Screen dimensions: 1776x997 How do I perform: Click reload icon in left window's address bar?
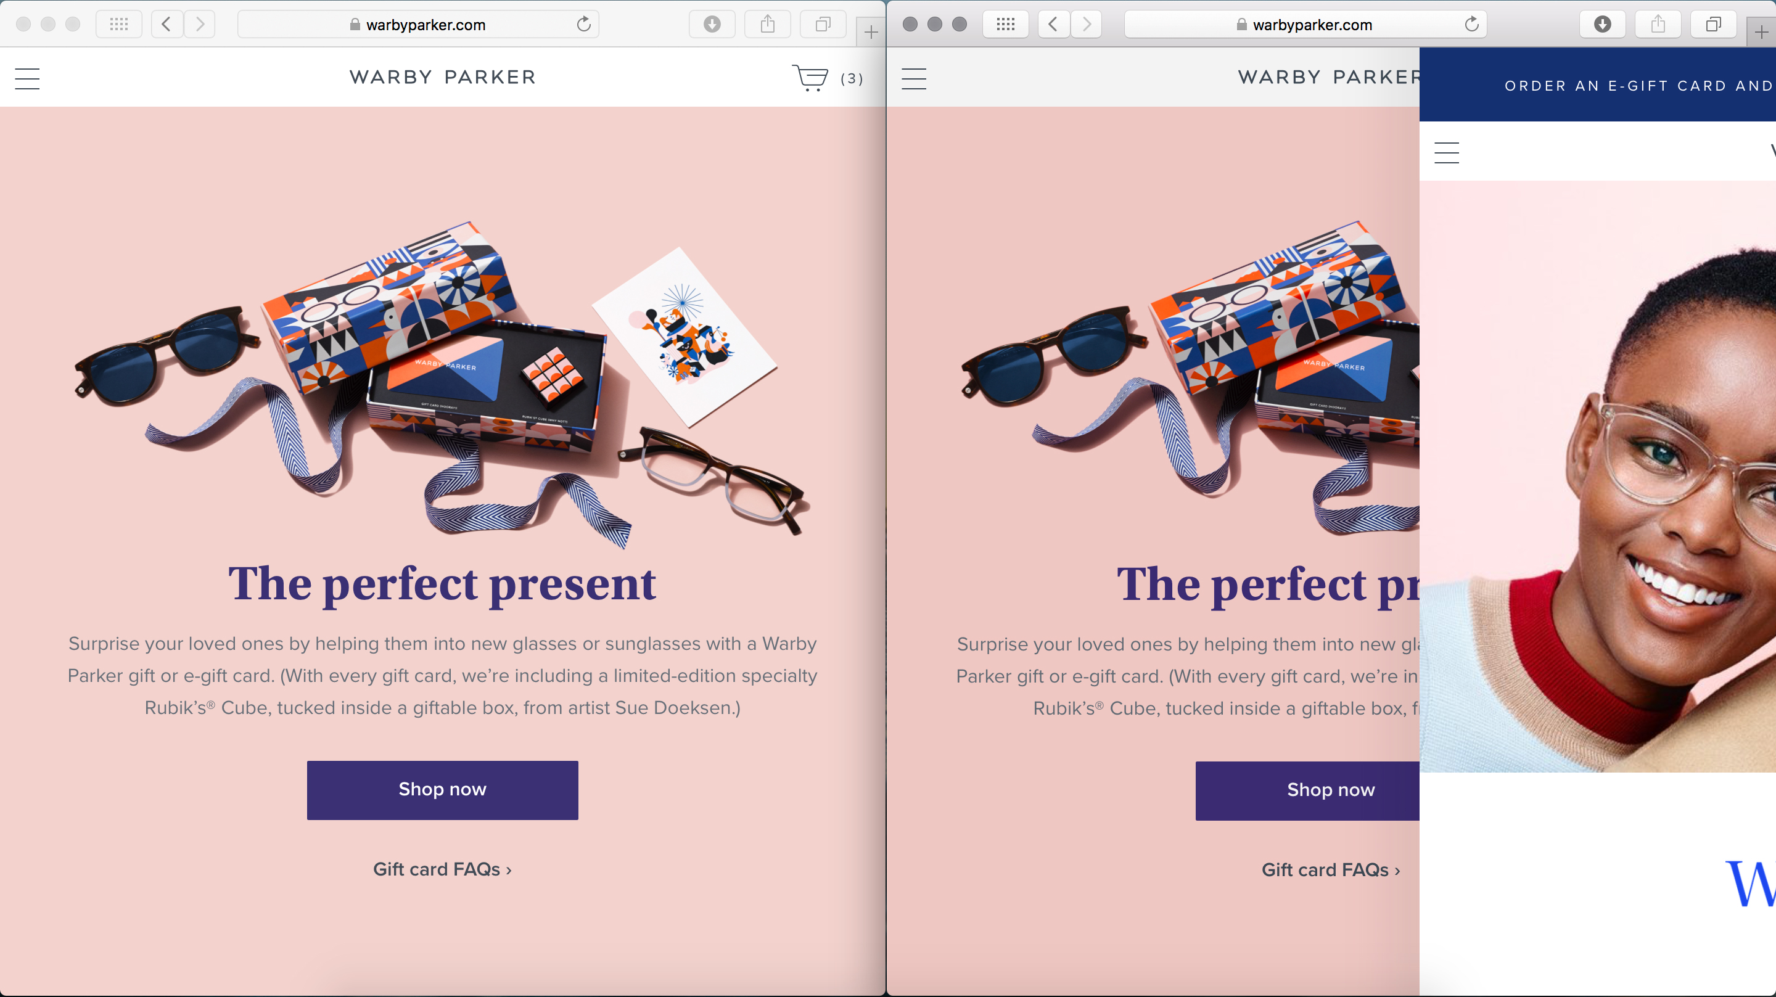[583, 25]
